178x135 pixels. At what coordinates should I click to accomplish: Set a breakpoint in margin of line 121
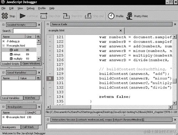[50, 37]
